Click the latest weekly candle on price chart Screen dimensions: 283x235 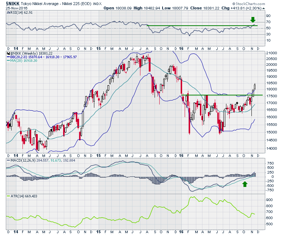[x=255, y=86]
